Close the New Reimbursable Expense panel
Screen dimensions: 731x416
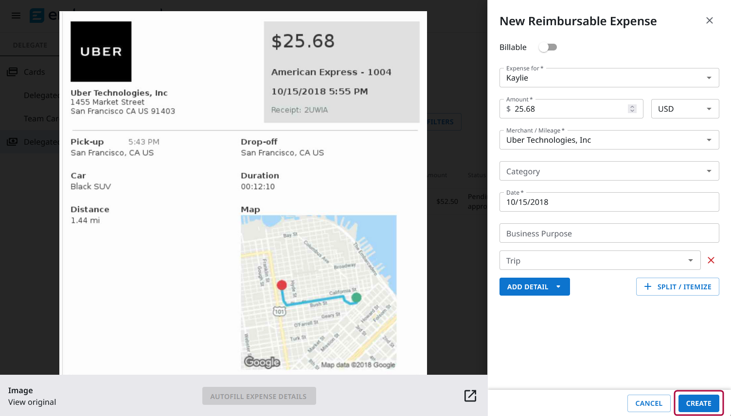click(x=709, y=20)
